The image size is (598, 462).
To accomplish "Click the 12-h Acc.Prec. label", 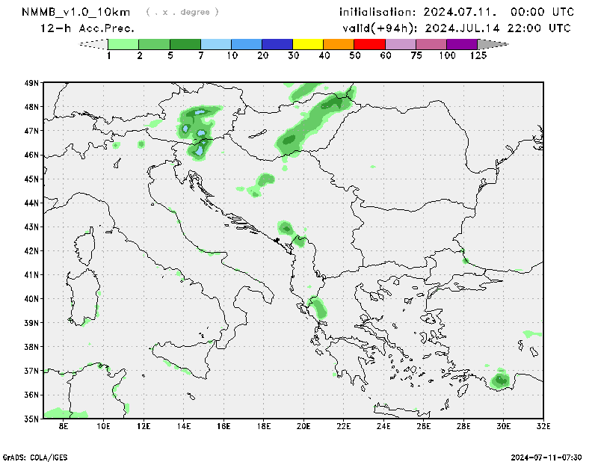I will point(87,28).
